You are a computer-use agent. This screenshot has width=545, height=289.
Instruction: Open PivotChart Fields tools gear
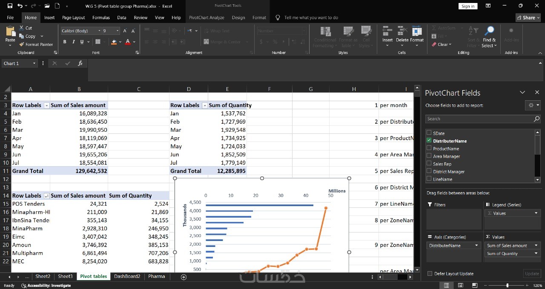(532, 105)
